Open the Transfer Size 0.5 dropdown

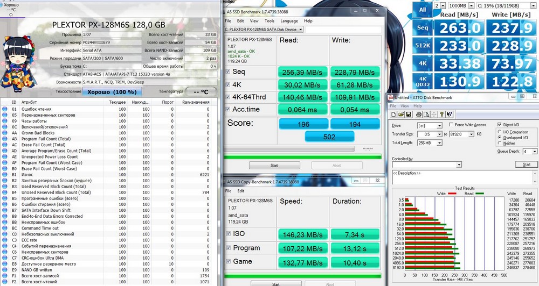point(430,134)
